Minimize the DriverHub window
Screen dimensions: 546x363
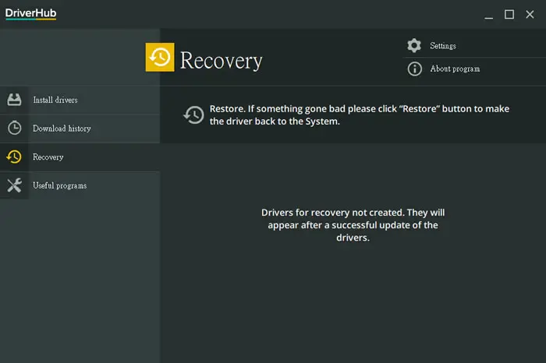488,15
